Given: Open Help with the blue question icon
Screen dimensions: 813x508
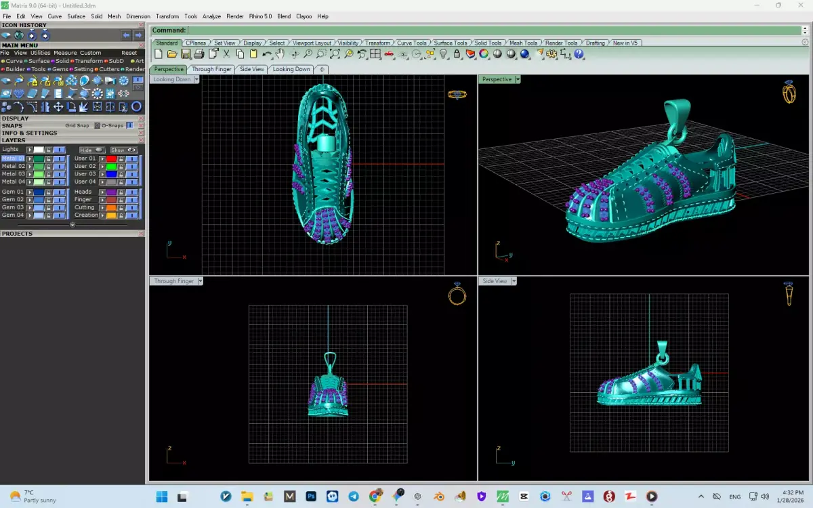Looking at the screenshot, I should (x=579, y=54).
